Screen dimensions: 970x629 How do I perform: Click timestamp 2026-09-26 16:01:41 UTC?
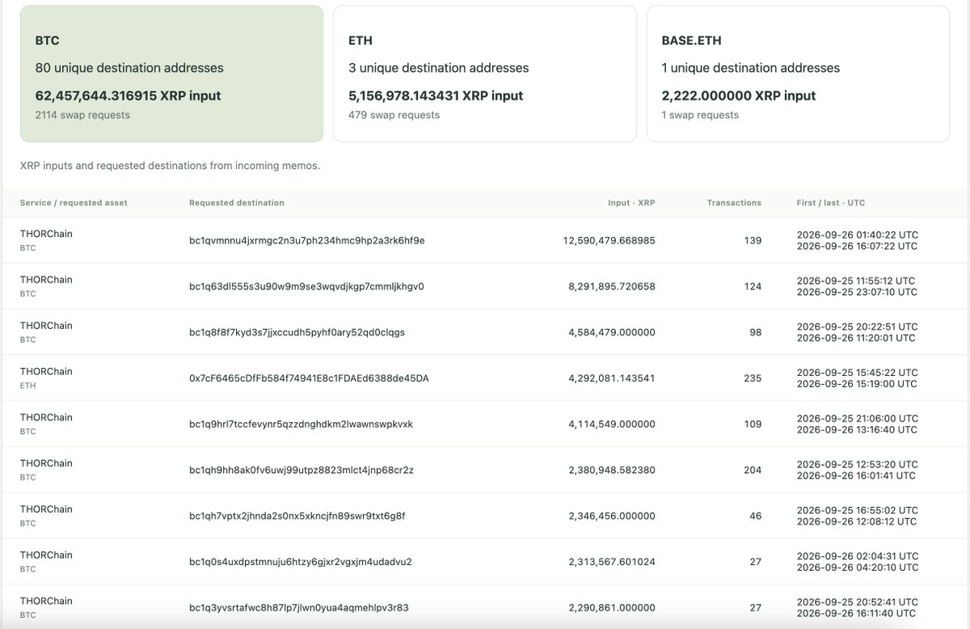click(x=856, y=475)
